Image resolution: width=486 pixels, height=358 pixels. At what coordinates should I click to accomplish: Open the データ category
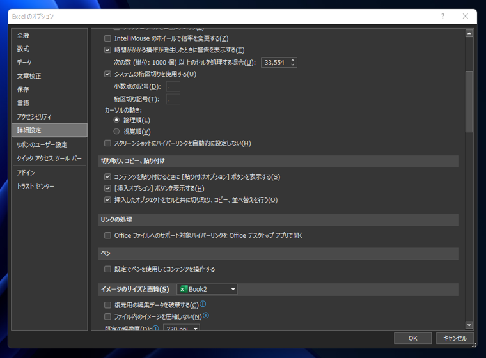[49, 63]
